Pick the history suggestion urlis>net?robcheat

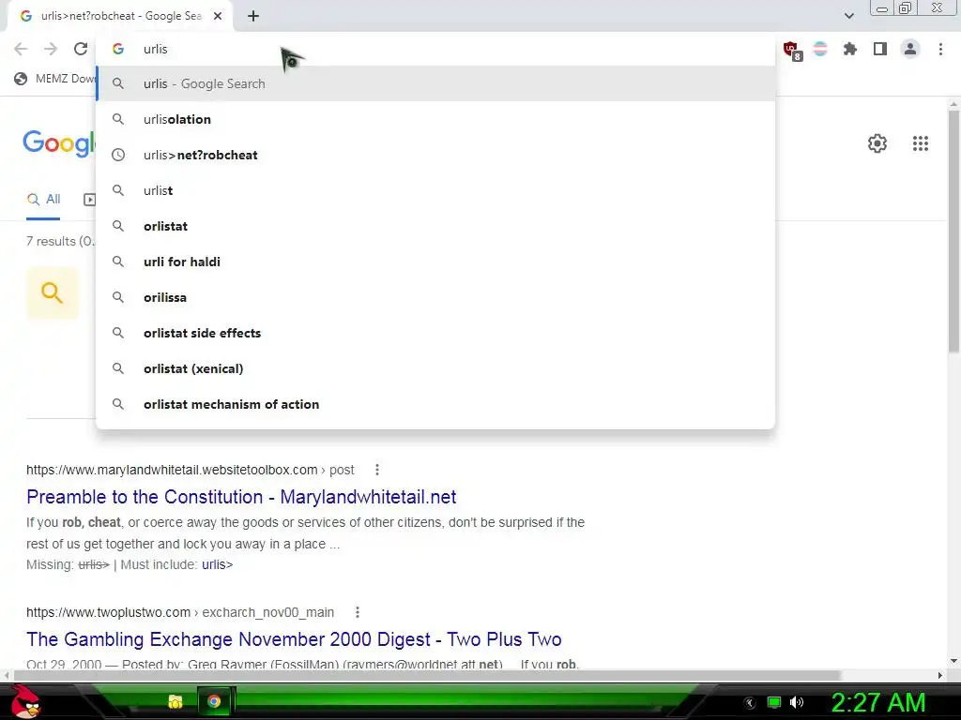435,155
